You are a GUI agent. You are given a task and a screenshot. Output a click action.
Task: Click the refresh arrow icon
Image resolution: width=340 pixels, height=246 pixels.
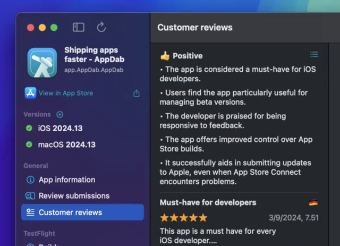pyautogui.click(x=101, y=27)
